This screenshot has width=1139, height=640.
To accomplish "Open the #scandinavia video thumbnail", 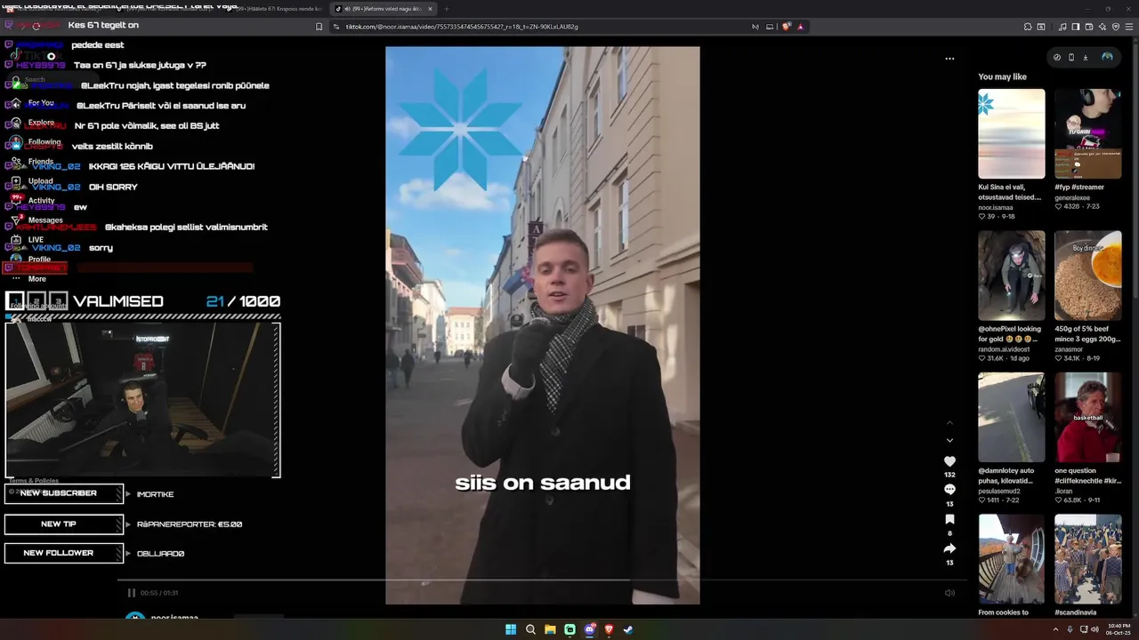I will (x=1088, y=559).
